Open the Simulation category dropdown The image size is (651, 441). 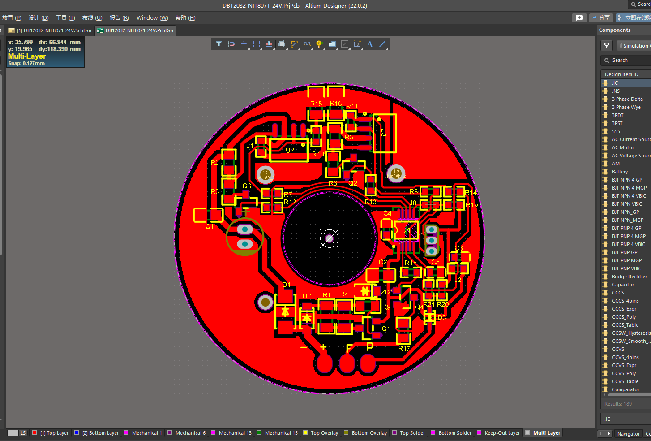(634, 46)
